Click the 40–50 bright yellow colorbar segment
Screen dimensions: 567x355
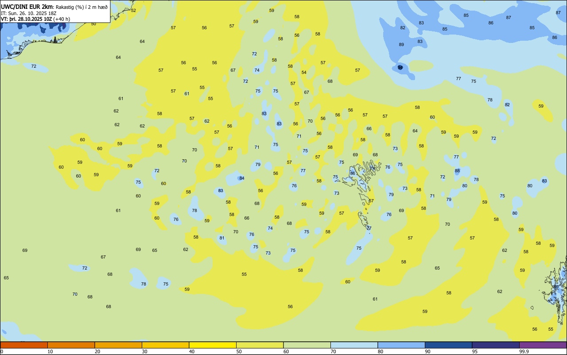point(213,345)
